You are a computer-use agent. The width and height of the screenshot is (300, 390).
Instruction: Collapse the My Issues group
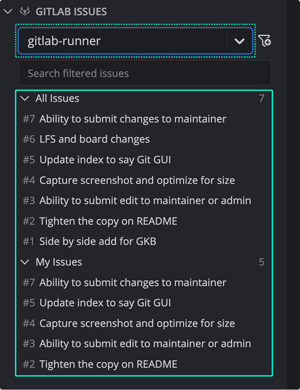click(x=24, y=262)
